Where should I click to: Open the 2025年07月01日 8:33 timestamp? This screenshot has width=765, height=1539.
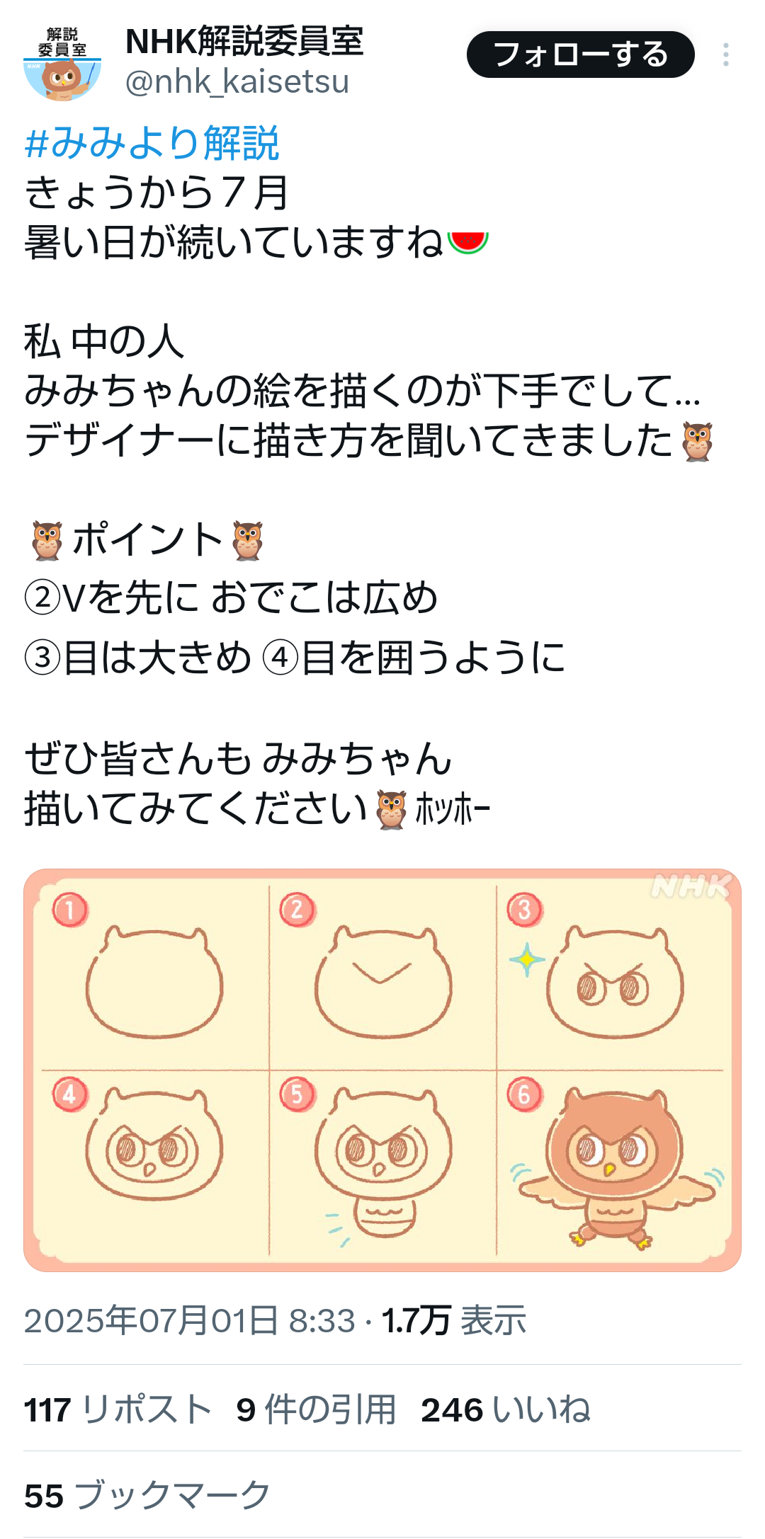point(190,1320)
